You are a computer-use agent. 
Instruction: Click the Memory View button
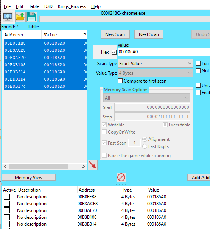(x=29, y=177)
